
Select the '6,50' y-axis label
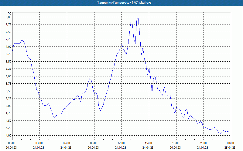(9, 62)
